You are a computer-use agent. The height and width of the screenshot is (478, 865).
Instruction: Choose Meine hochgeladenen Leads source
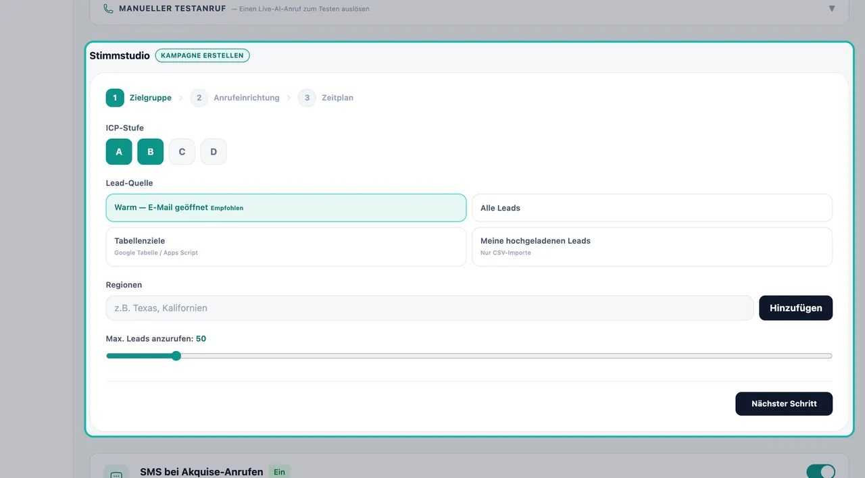pos(652,246)
